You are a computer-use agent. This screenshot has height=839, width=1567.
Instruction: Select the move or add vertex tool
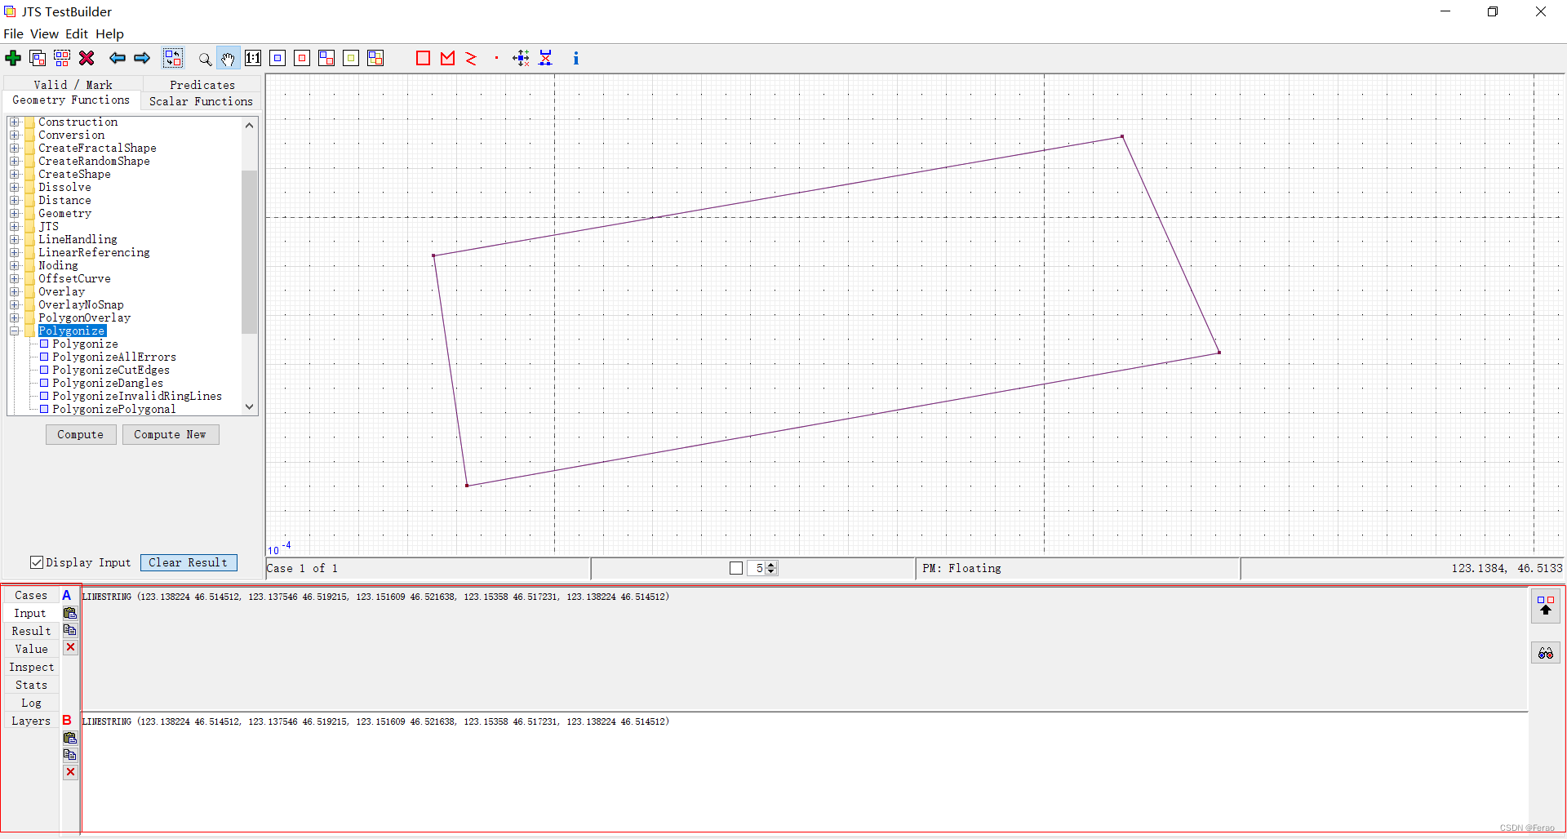point(521,58)
